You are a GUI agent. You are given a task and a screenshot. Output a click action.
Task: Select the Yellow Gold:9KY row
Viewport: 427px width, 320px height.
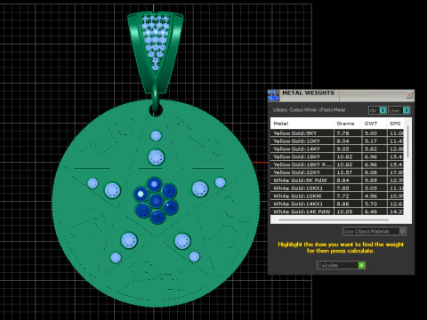(x=337, y=133)
